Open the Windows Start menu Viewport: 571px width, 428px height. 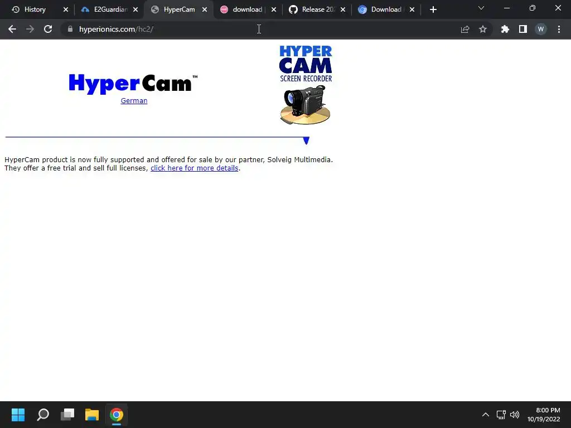click(x=18, y=415)
